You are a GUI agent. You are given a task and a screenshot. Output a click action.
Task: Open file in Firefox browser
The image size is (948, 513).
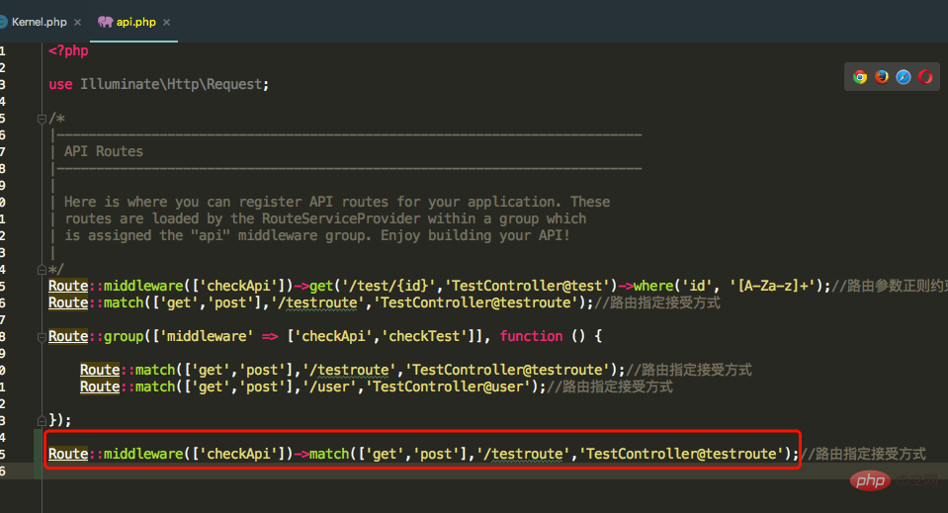pos(882,77)
